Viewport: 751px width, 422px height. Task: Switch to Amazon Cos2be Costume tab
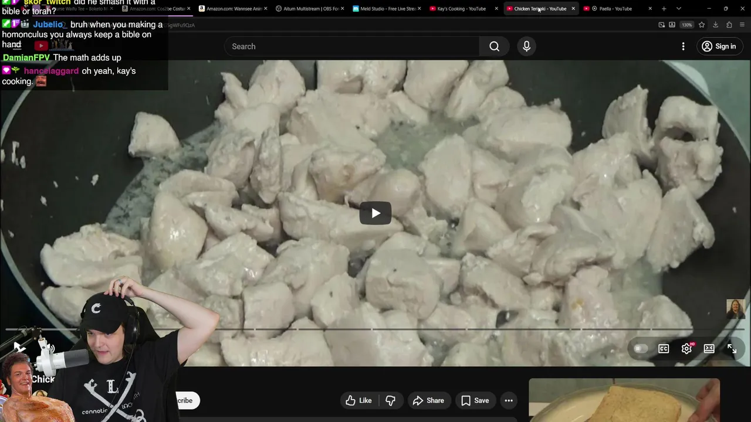[x=156, y=9]
